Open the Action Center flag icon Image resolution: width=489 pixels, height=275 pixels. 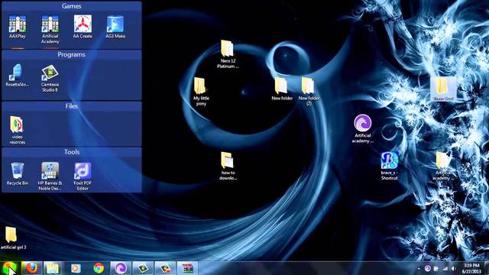pyautogui.click(x=436, y=268)
